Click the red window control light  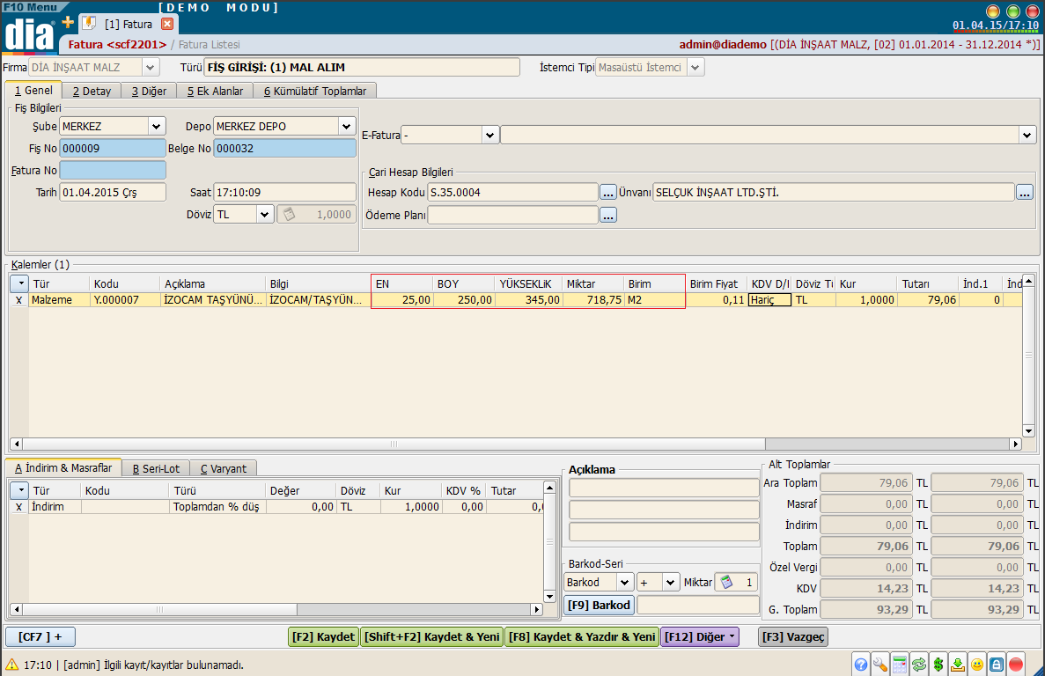(x=1033, y=11)
